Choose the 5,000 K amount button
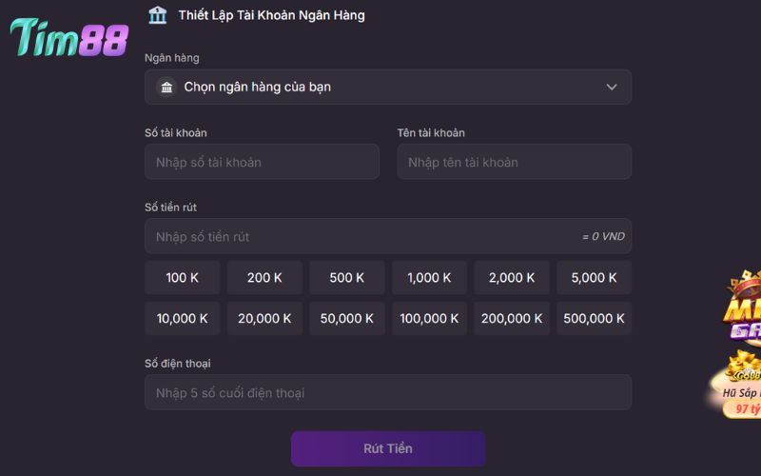Image resolution: width=761 pixels, height=476 pixels. coord(594,278)
